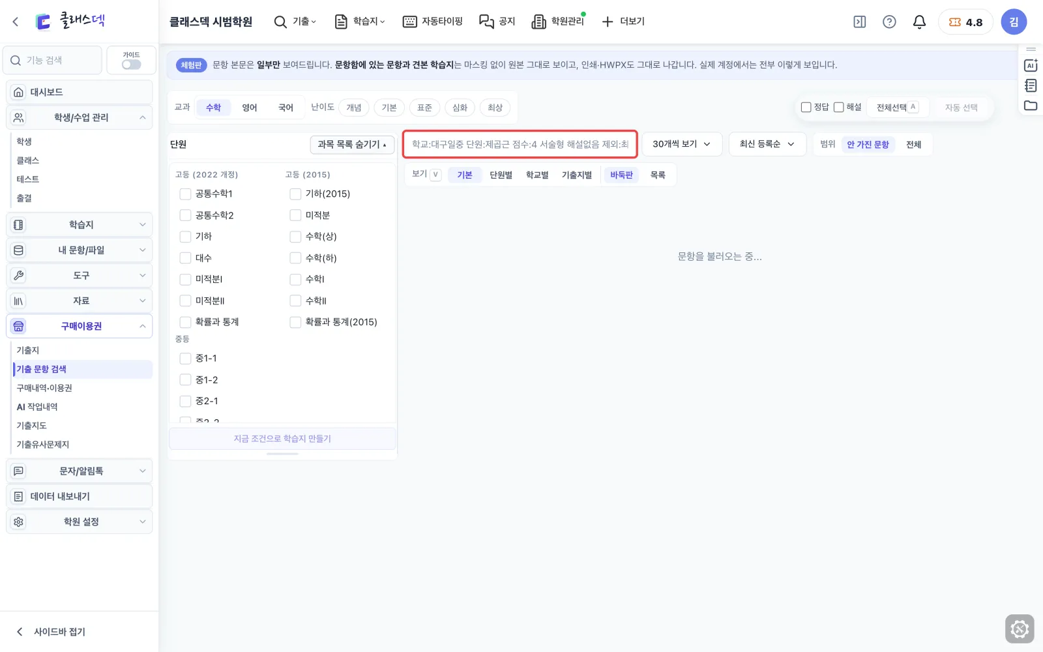Click 사이드바 접기 at the bottom

(x=51, y=631)
